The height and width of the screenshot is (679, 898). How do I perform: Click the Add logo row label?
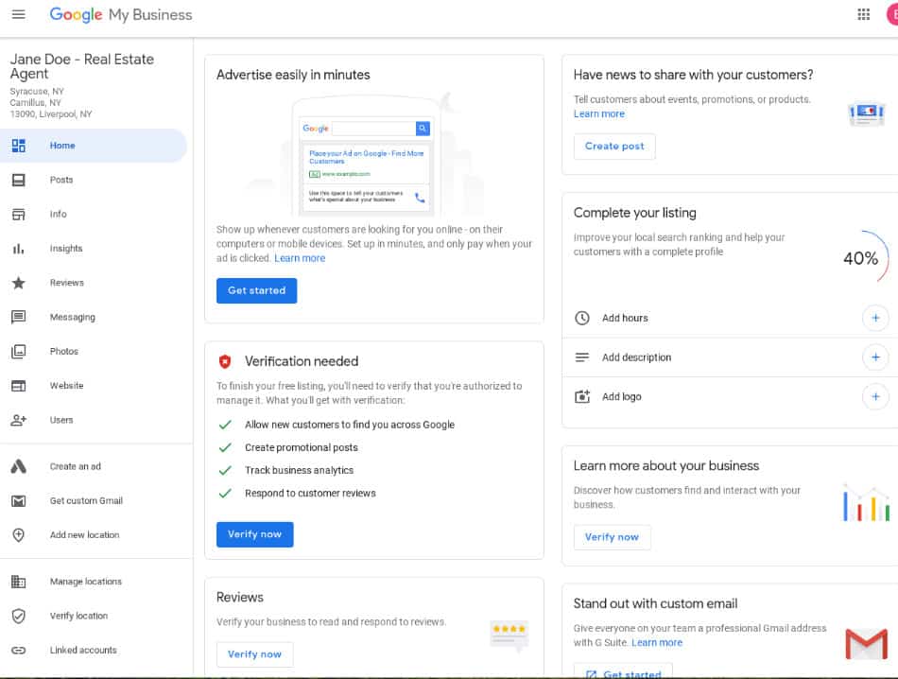coord(621,396)
